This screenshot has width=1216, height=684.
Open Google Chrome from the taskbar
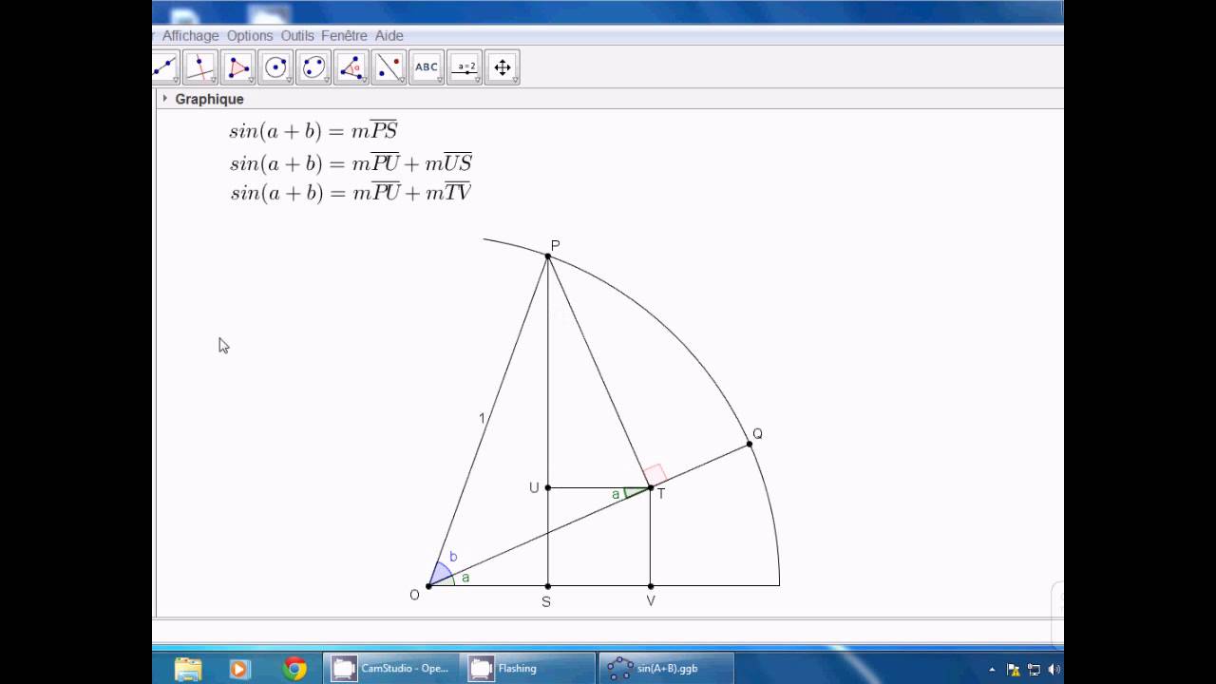(x=294, y=669)
